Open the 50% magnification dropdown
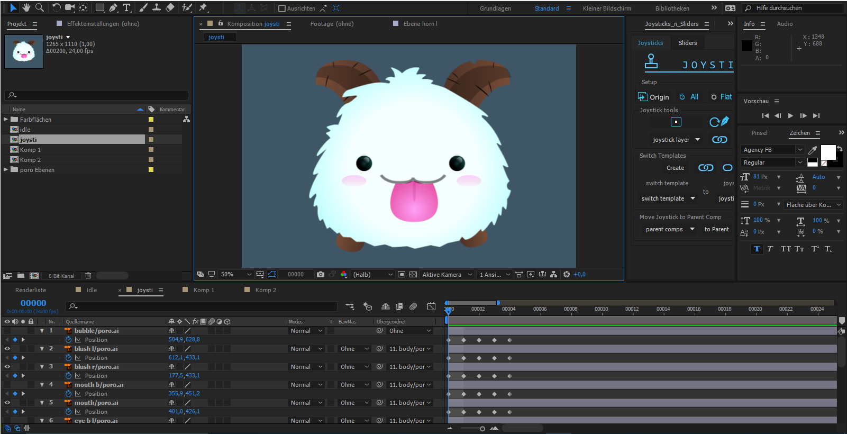 [236, 274]
